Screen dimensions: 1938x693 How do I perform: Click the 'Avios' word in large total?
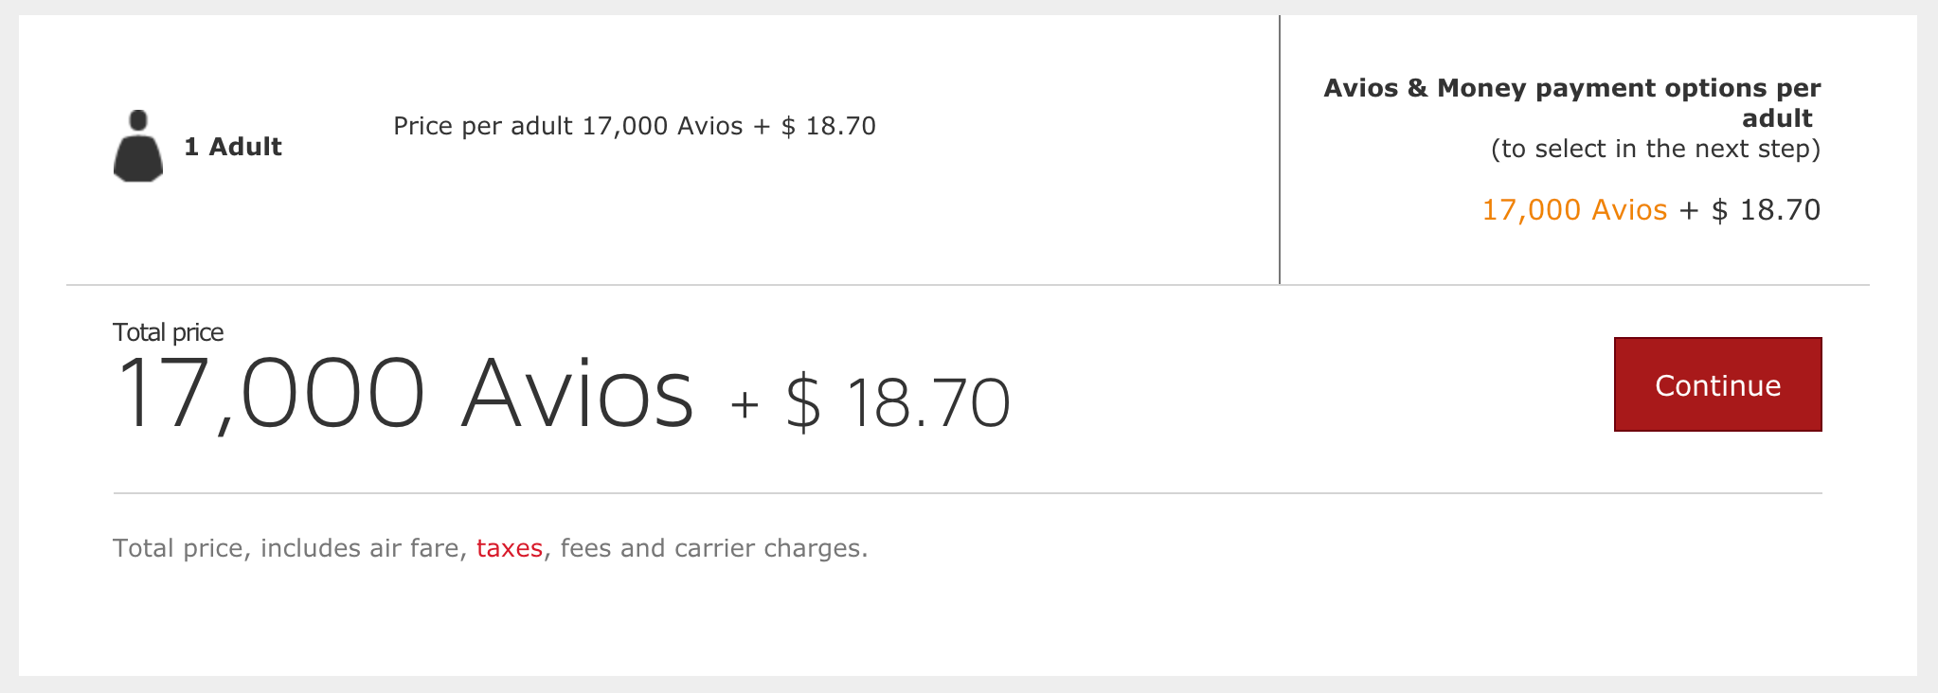[x=578, y=393]
